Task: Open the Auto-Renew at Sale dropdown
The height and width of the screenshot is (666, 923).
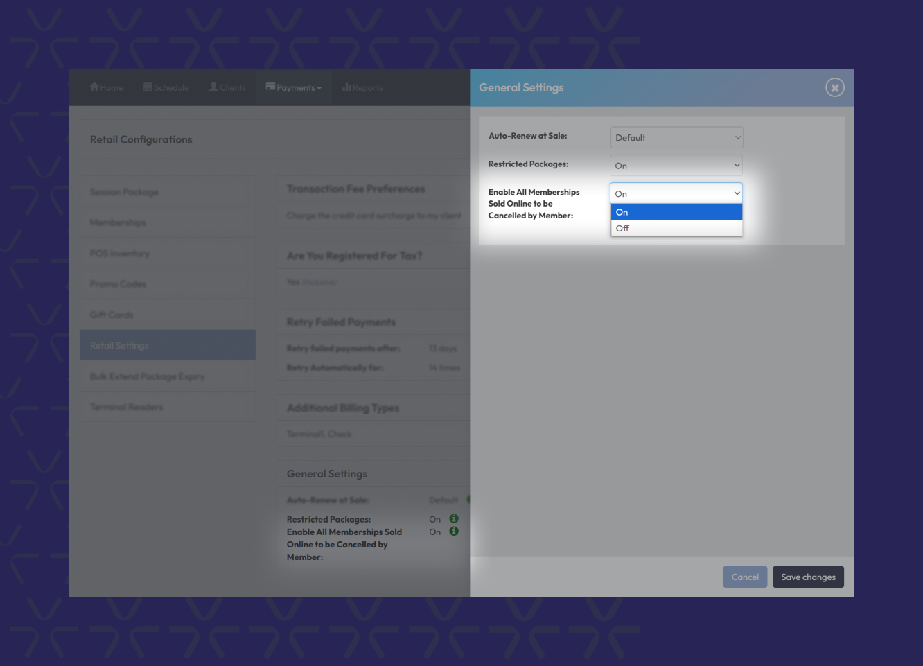Action: [676, 138]
